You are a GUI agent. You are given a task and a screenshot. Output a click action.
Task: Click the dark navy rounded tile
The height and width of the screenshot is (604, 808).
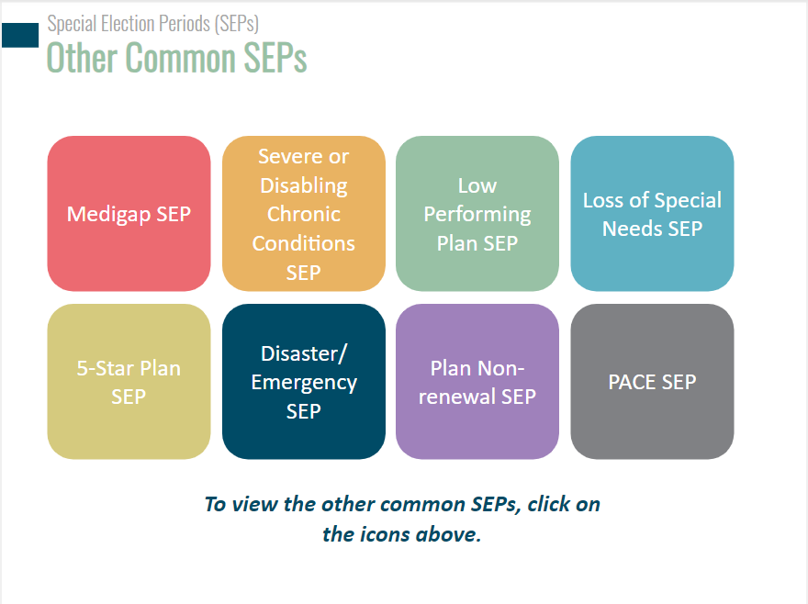pos(304,381)
